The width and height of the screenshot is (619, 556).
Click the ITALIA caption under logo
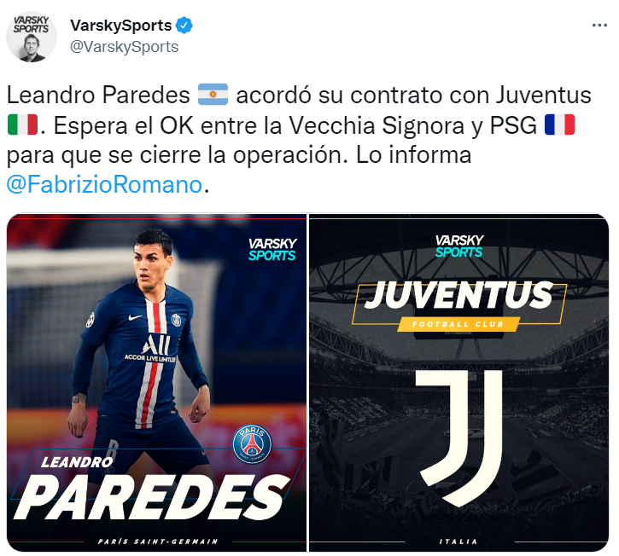pyautogui.click(x=458, y=542)
